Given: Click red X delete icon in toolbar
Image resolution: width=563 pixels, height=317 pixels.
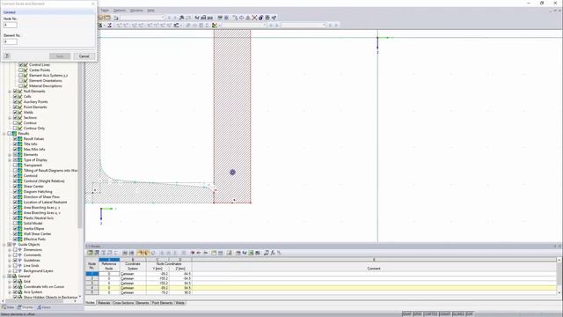Looking at the screenshot, I should click(x=254, y=18).
